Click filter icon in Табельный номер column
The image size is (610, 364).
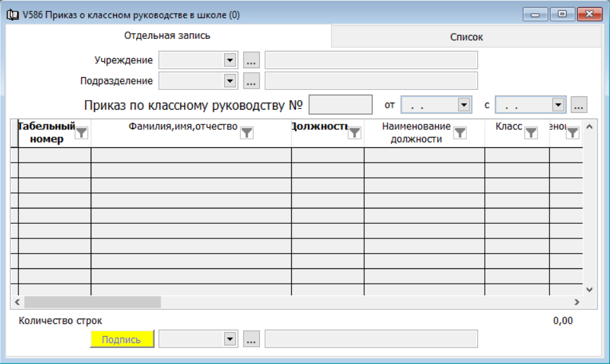(82, 133)
